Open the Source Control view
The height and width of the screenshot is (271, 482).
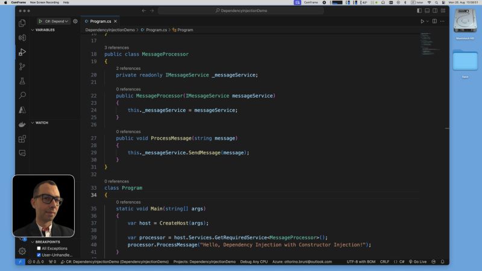pyautogui.click(x=22, y=66)
